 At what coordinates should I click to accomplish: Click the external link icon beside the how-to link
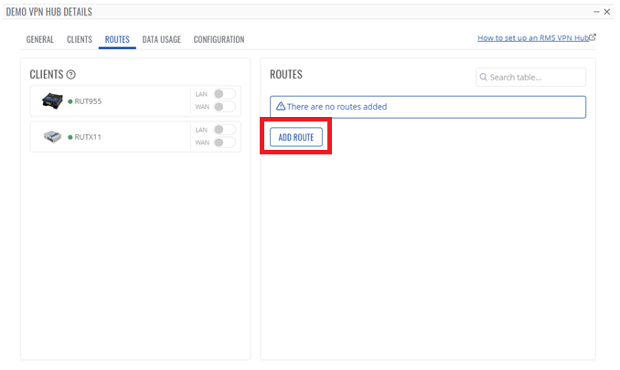click(593, 38)
